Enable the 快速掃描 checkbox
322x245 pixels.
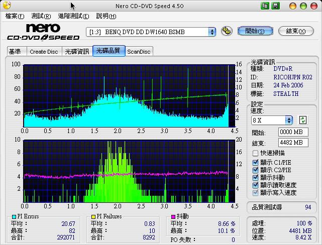(x=255, y=153)
